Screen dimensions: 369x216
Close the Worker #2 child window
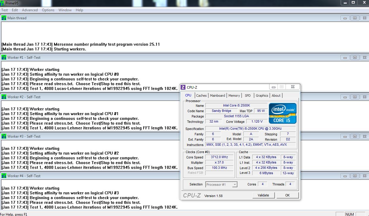[364, 97]
